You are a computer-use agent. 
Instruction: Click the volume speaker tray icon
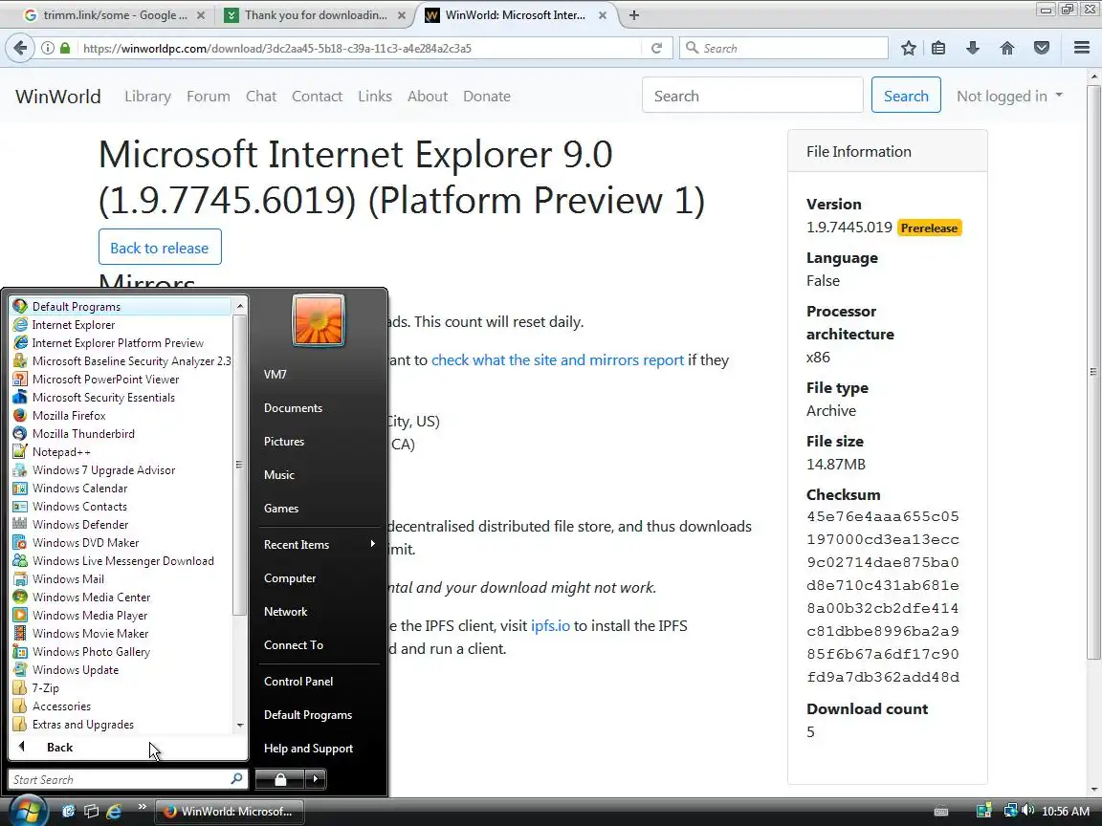tap(1028, 811)
